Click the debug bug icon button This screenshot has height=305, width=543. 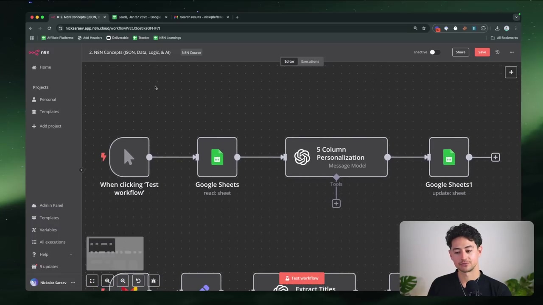coord(154,281)
